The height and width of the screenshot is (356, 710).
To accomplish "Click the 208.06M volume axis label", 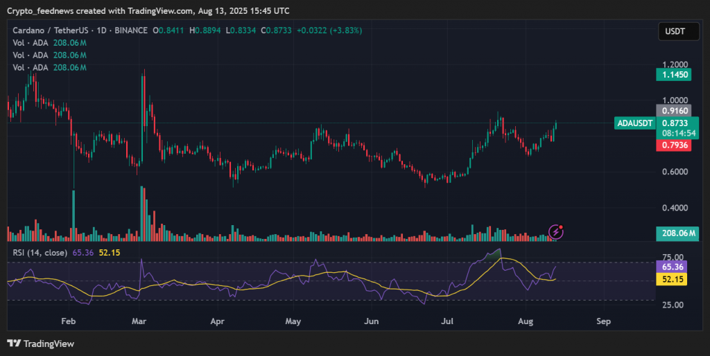I will pyautogui.click(x=678, y=233).
